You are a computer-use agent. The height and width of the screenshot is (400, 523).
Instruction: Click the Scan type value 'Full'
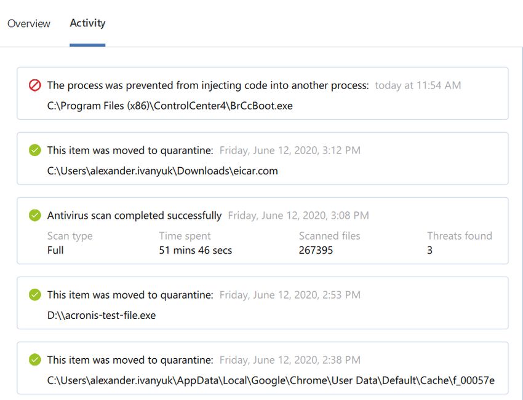coord(55,250)
